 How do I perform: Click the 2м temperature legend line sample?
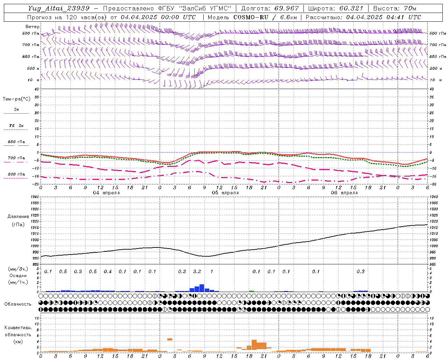(16, 113)
